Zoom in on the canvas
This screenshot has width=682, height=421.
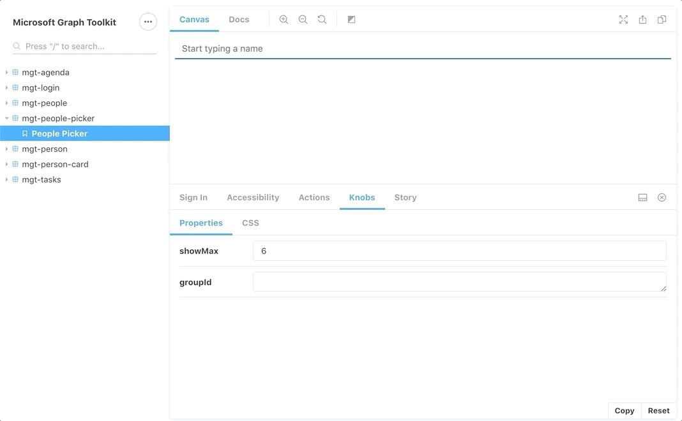pyautogui.click(x=284, y=20)
